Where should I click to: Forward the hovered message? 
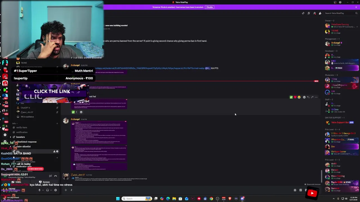pos(312,97)
